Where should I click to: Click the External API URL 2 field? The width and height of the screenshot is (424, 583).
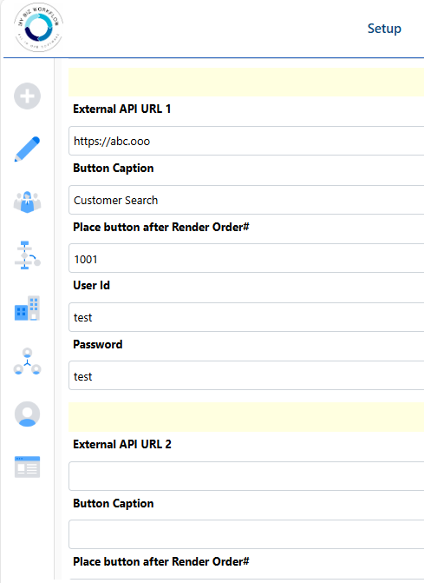point(246,476)
